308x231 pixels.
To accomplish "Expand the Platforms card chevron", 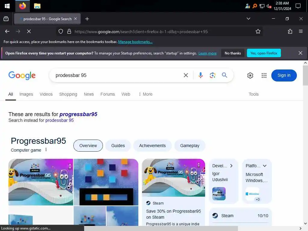I will [265, 166].
